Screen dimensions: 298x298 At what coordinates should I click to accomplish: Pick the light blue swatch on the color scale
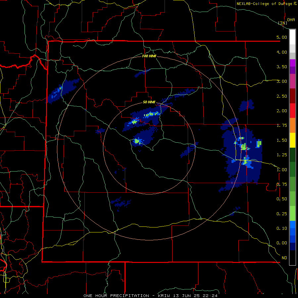(292, 224)
